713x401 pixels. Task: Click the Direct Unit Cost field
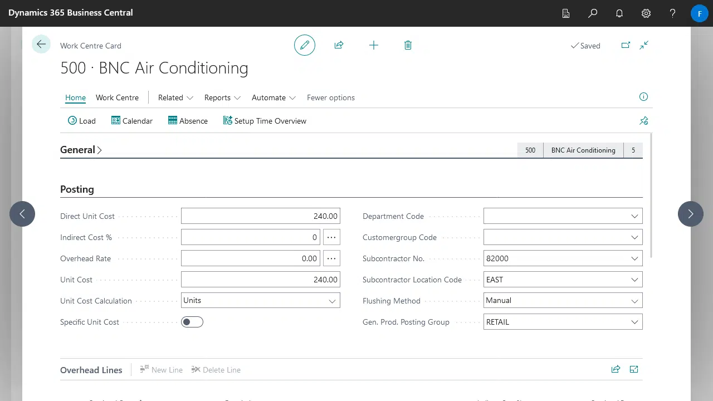point(260,216)
